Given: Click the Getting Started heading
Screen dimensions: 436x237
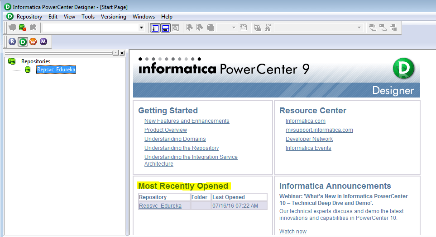Looking at the screenshot, I should (168, 110).
